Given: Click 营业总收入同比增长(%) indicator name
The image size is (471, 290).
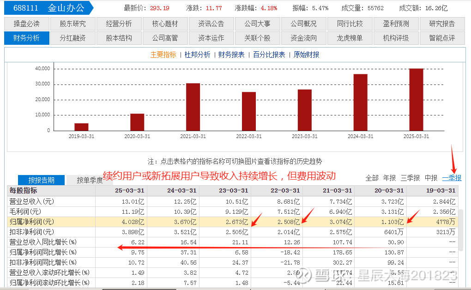Looking at the screenshot, I should point(43,242).
